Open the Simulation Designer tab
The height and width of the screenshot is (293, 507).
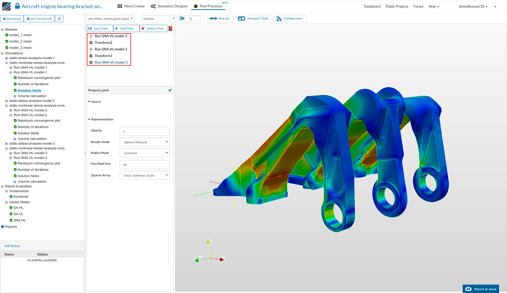point(169,6)
